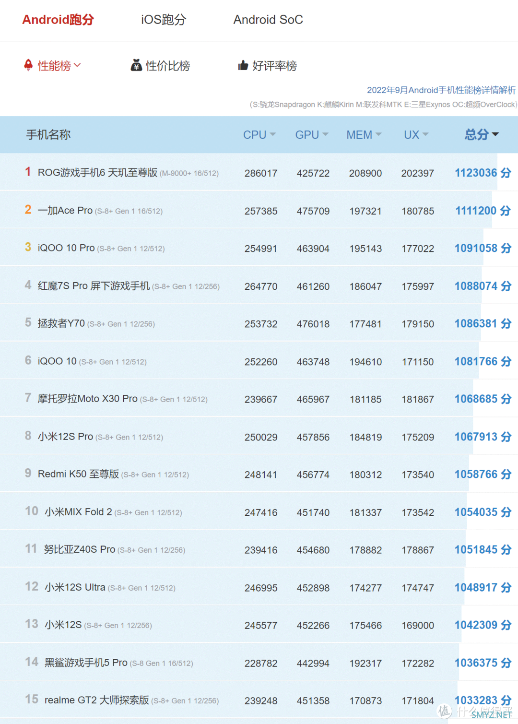Image resolution: width=518 pixels, height=724 pixels.
Task: Sort by the UX column arrow
Action: [425, 134]
